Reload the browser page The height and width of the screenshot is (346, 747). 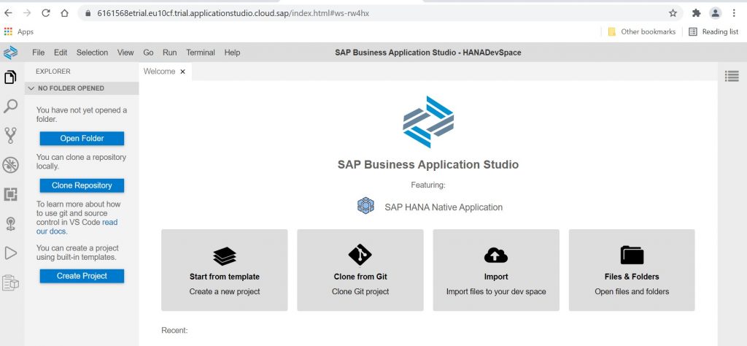46,13
